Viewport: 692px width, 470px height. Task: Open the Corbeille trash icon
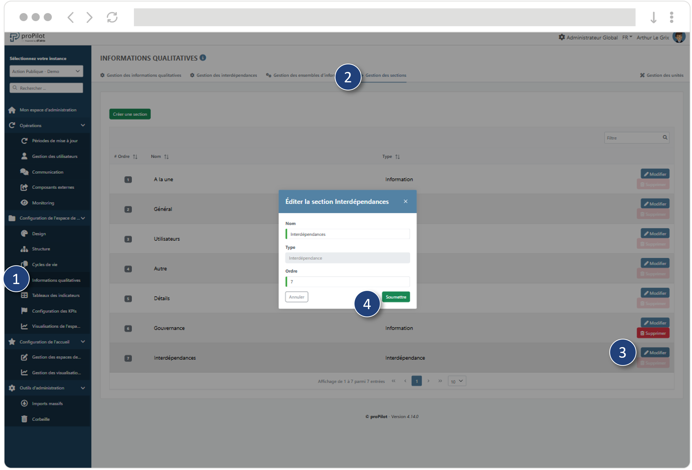point(24,419)
